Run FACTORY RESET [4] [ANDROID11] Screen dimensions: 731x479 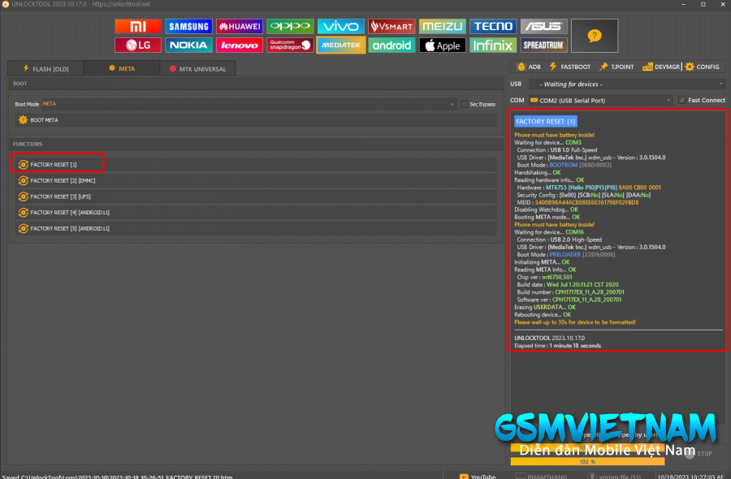[256, 213]
